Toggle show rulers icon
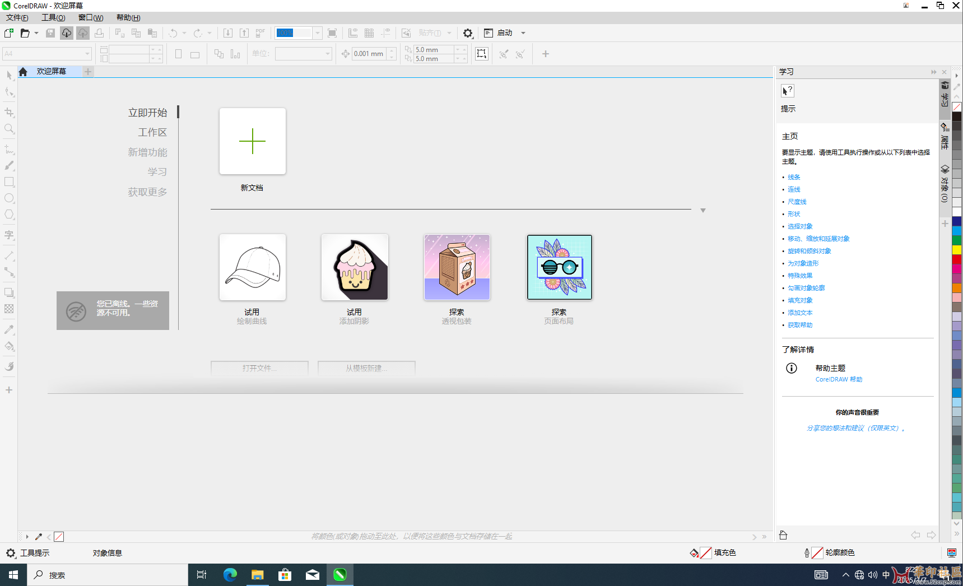The width and height of the screenshot is (963, 586). point(353,33)
